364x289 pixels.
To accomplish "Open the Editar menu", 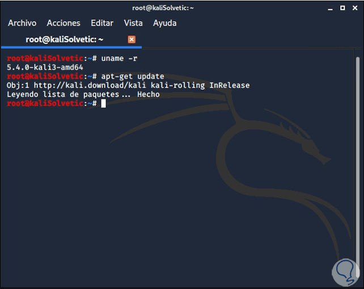I will click(x=102, y=23).
